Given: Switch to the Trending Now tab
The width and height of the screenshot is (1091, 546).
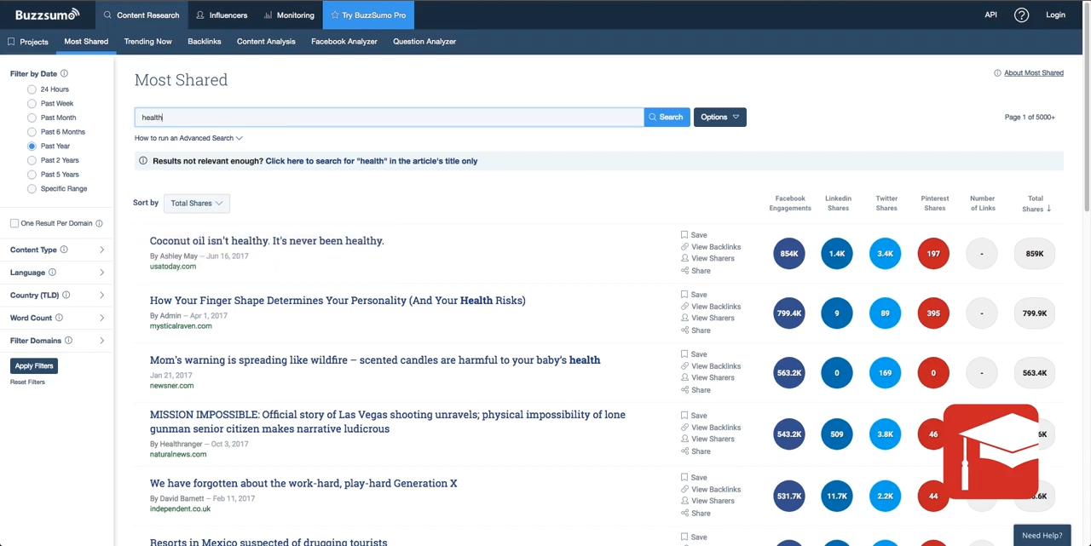Looking at the screenshot, I should tap(147, 41).
